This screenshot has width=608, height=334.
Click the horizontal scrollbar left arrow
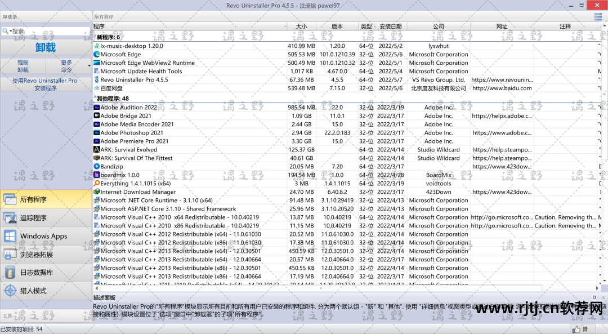pyautogui.click(x=96, y=288)
